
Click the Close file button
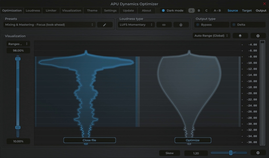89,140
